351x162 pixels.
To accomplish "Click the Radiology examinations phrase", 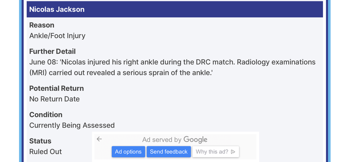I will coord(276,62).
